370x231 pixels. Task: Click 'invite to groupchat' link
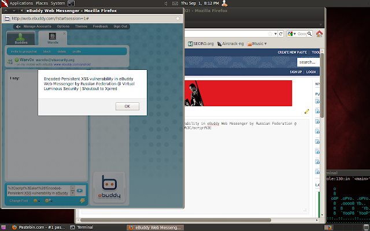pyautogui.click(x=24, y=51)
